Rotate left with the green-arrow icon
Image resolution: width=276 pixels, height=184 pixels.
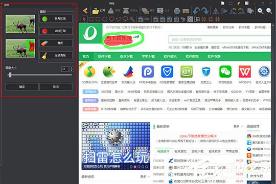tap(233, 11)
